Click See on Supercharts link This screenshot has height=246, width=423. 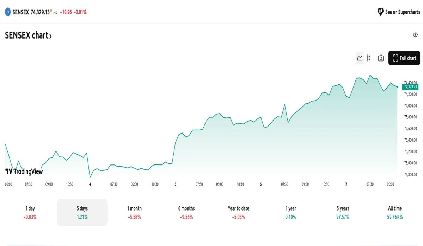402,12
